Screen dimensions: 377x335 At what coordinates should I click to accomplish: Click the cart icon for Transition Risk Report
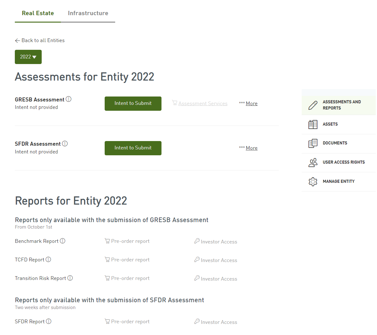[107, 278]
